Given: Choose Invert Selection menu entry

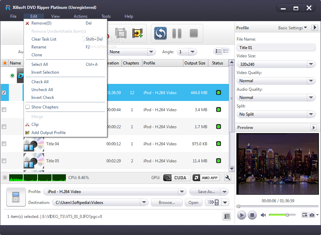Looking at the screenshot, I should pyautogui.click(x=65, y=72).
